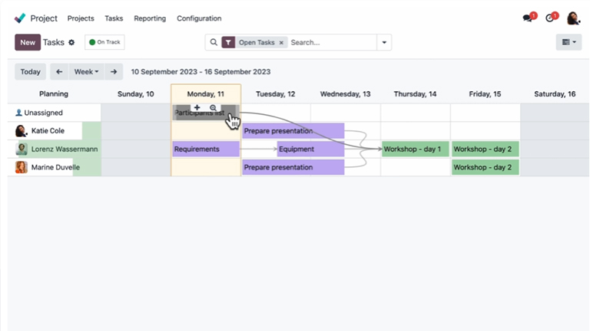Go to previous week with left arrow
This screenshot has width=590, height=331.
coord(59,72)
